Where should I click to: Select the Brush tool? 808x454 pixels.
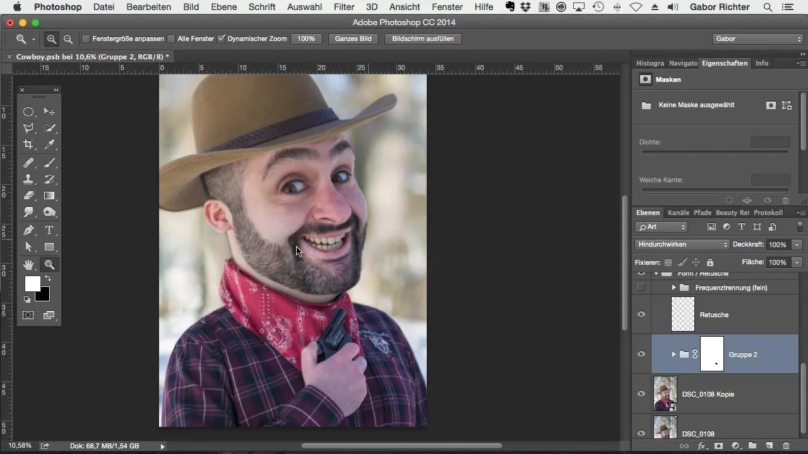coord(49,163)
